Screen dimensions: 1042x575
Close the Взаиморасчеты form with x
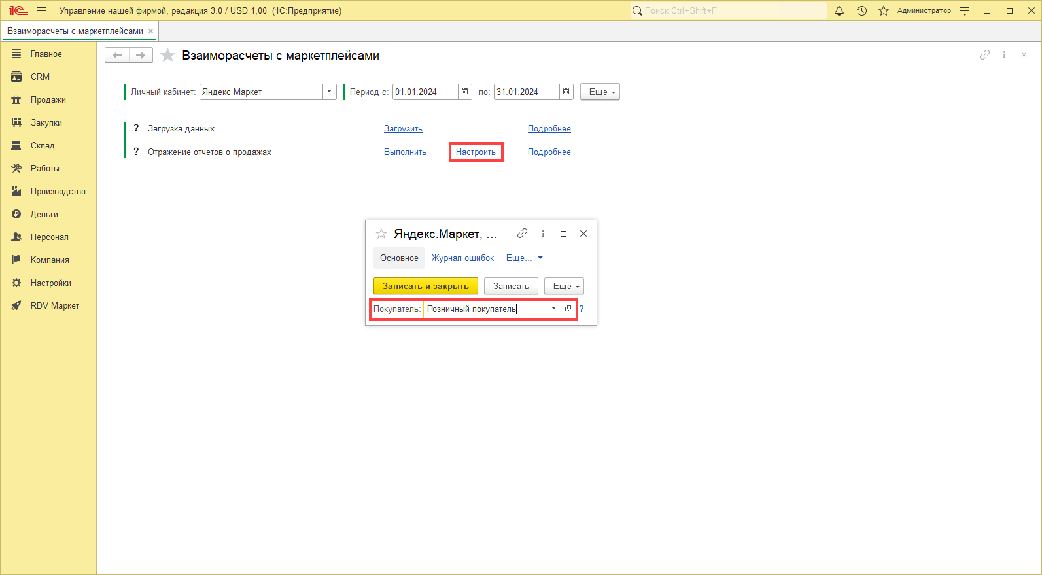click(x=1024, y=55)
